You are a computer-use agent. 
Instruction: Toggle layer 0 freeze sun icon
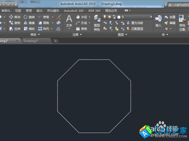(x=109, y=17)
